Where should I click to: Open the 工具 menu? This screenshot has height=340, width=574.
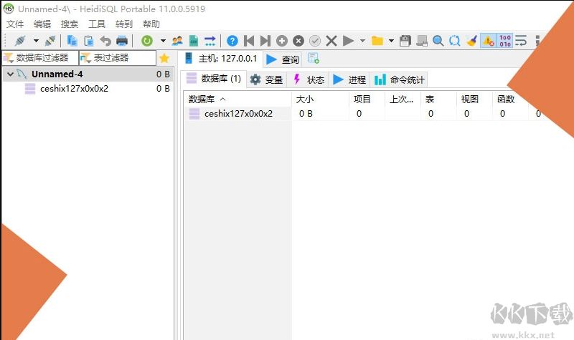tap(97, 24)
